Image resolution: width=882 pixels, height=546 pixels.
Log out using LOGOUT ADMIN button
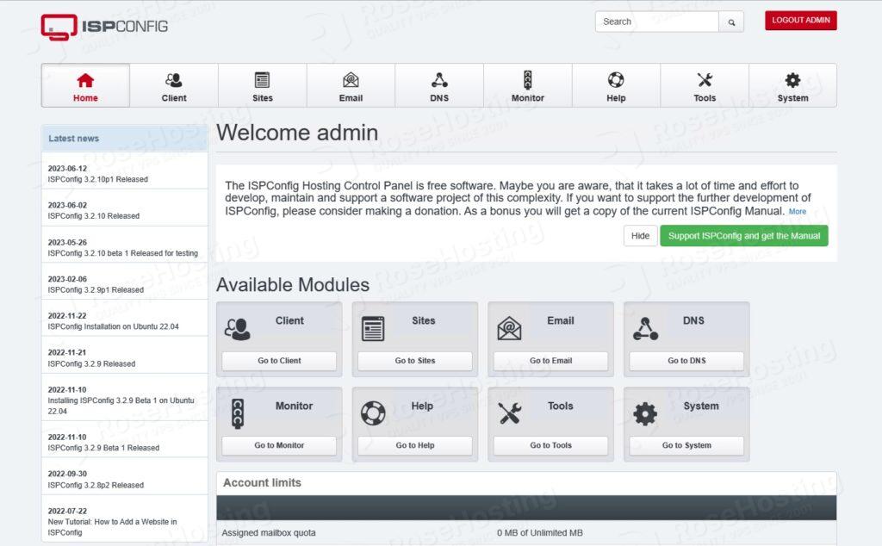click(x=801, y=21)
